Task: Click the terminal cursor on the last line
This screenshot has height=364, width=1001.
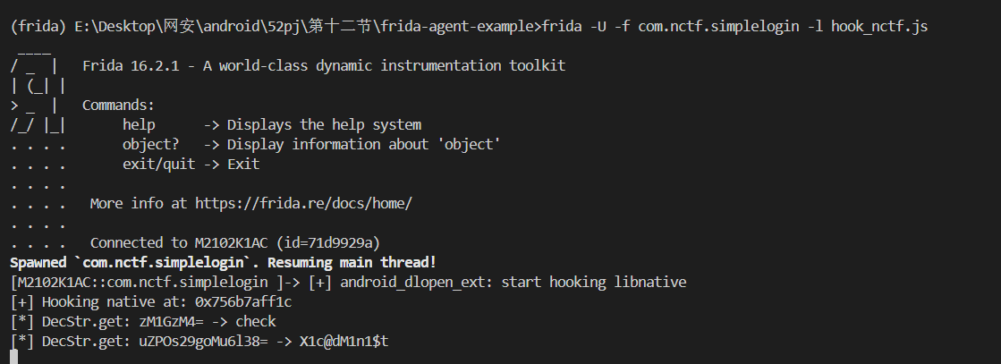Action: coord(13,358)
